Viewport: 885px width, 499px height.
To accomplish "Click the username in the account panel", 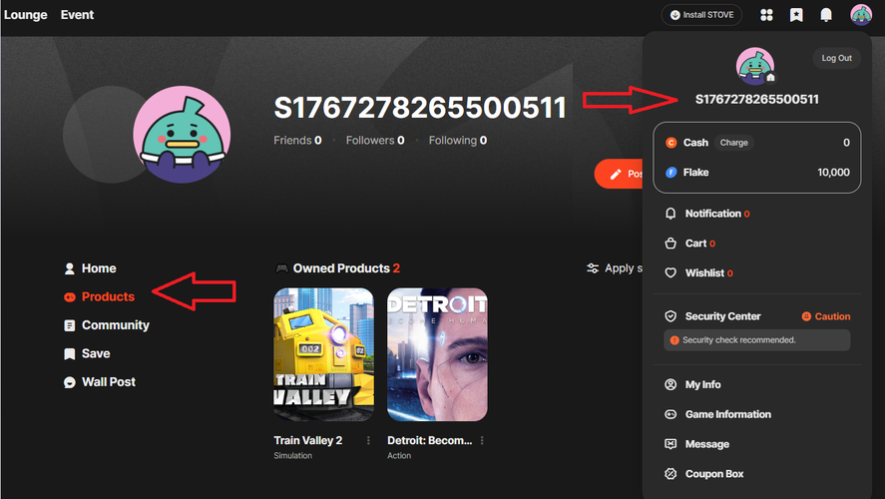I will coord(757,100).
